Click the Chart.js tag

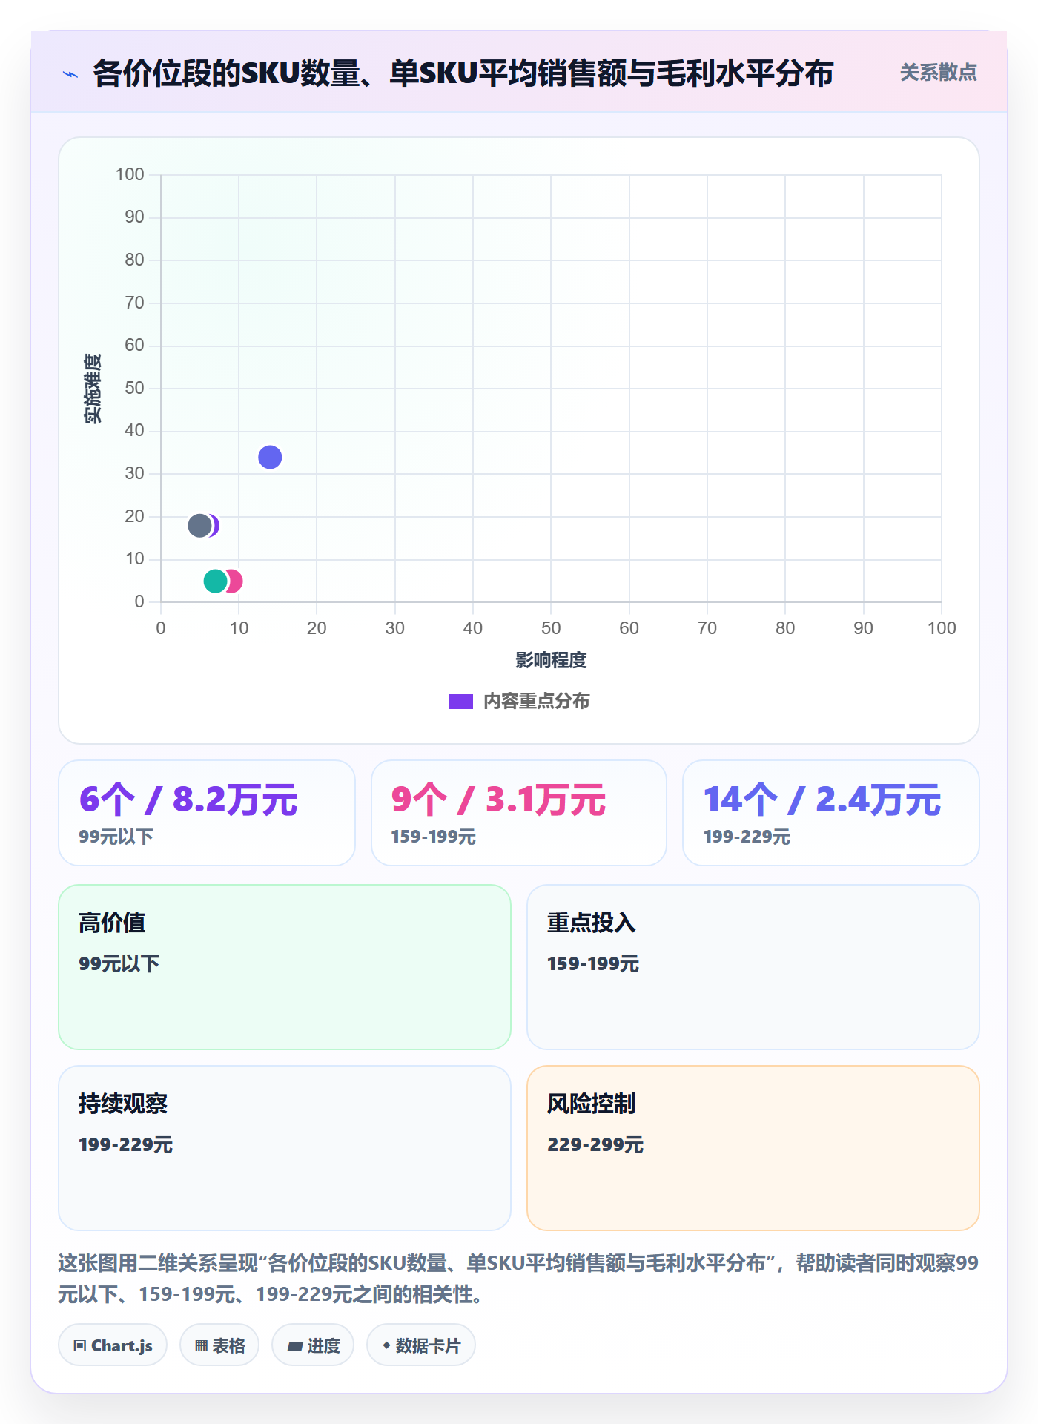coord(113,1345)
